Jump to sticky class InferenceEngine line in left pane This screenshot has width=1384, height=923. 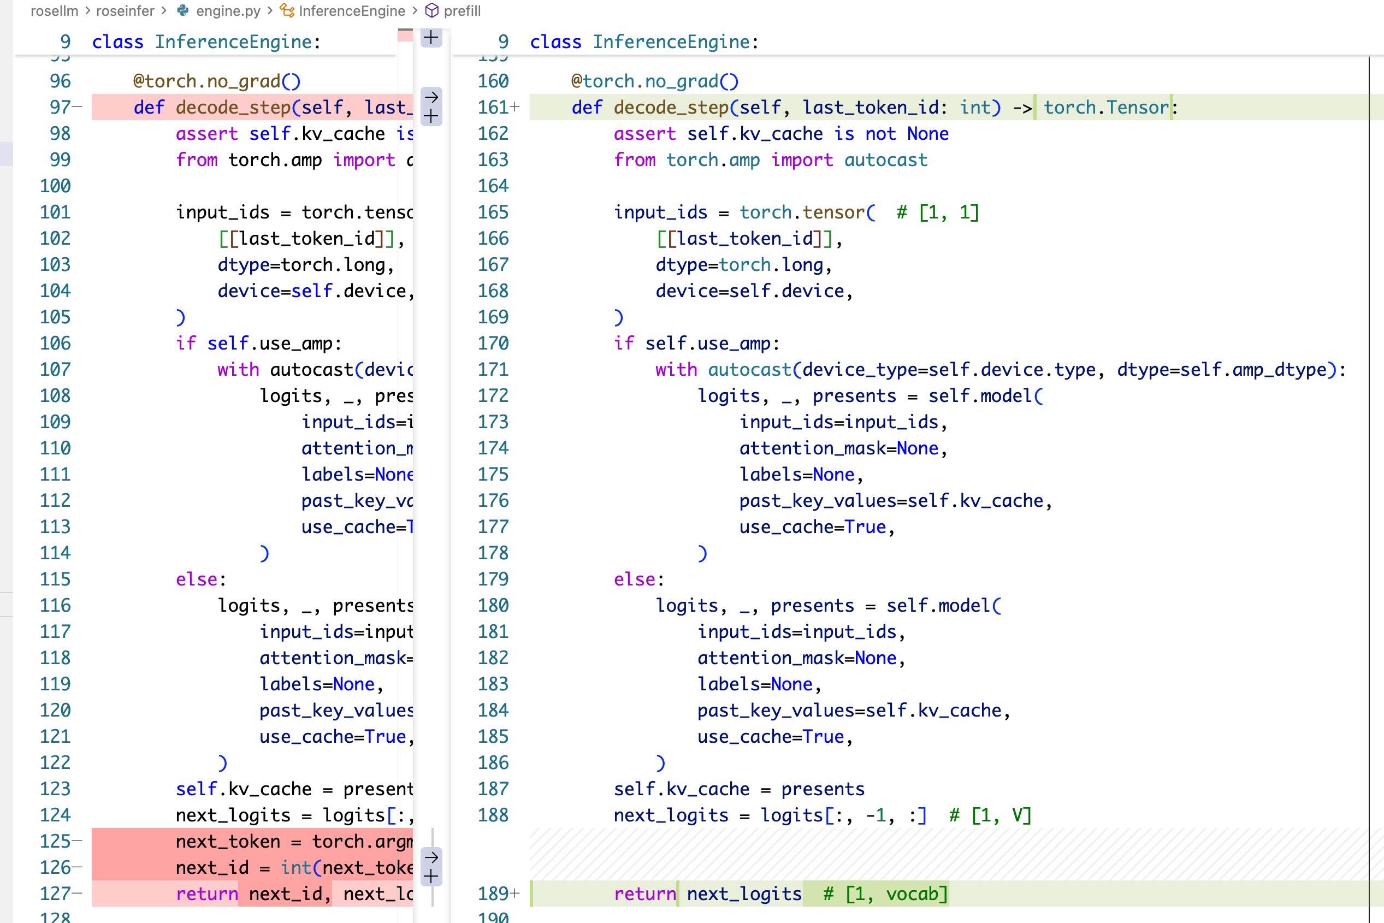[206, 42]
